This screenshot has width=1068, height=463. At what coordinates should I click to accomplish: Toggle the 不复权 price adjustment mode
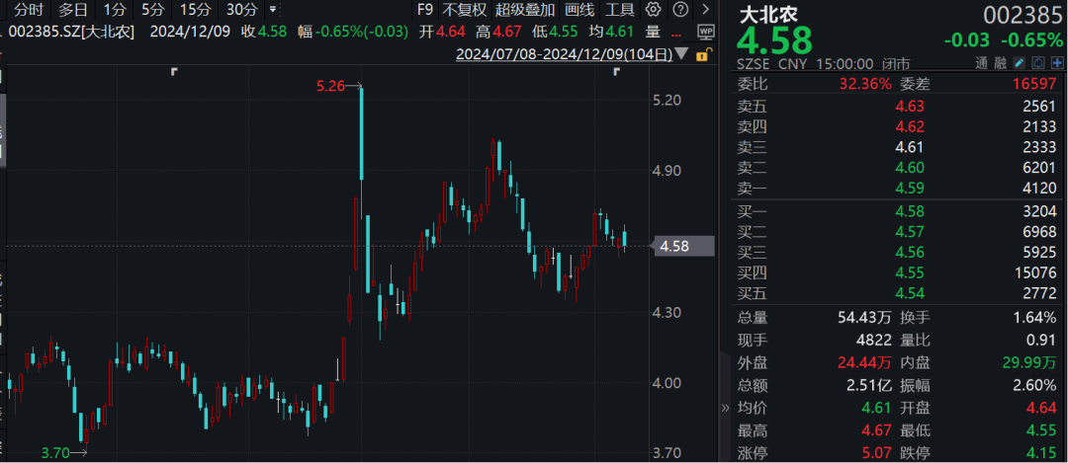tap(464, 10)
